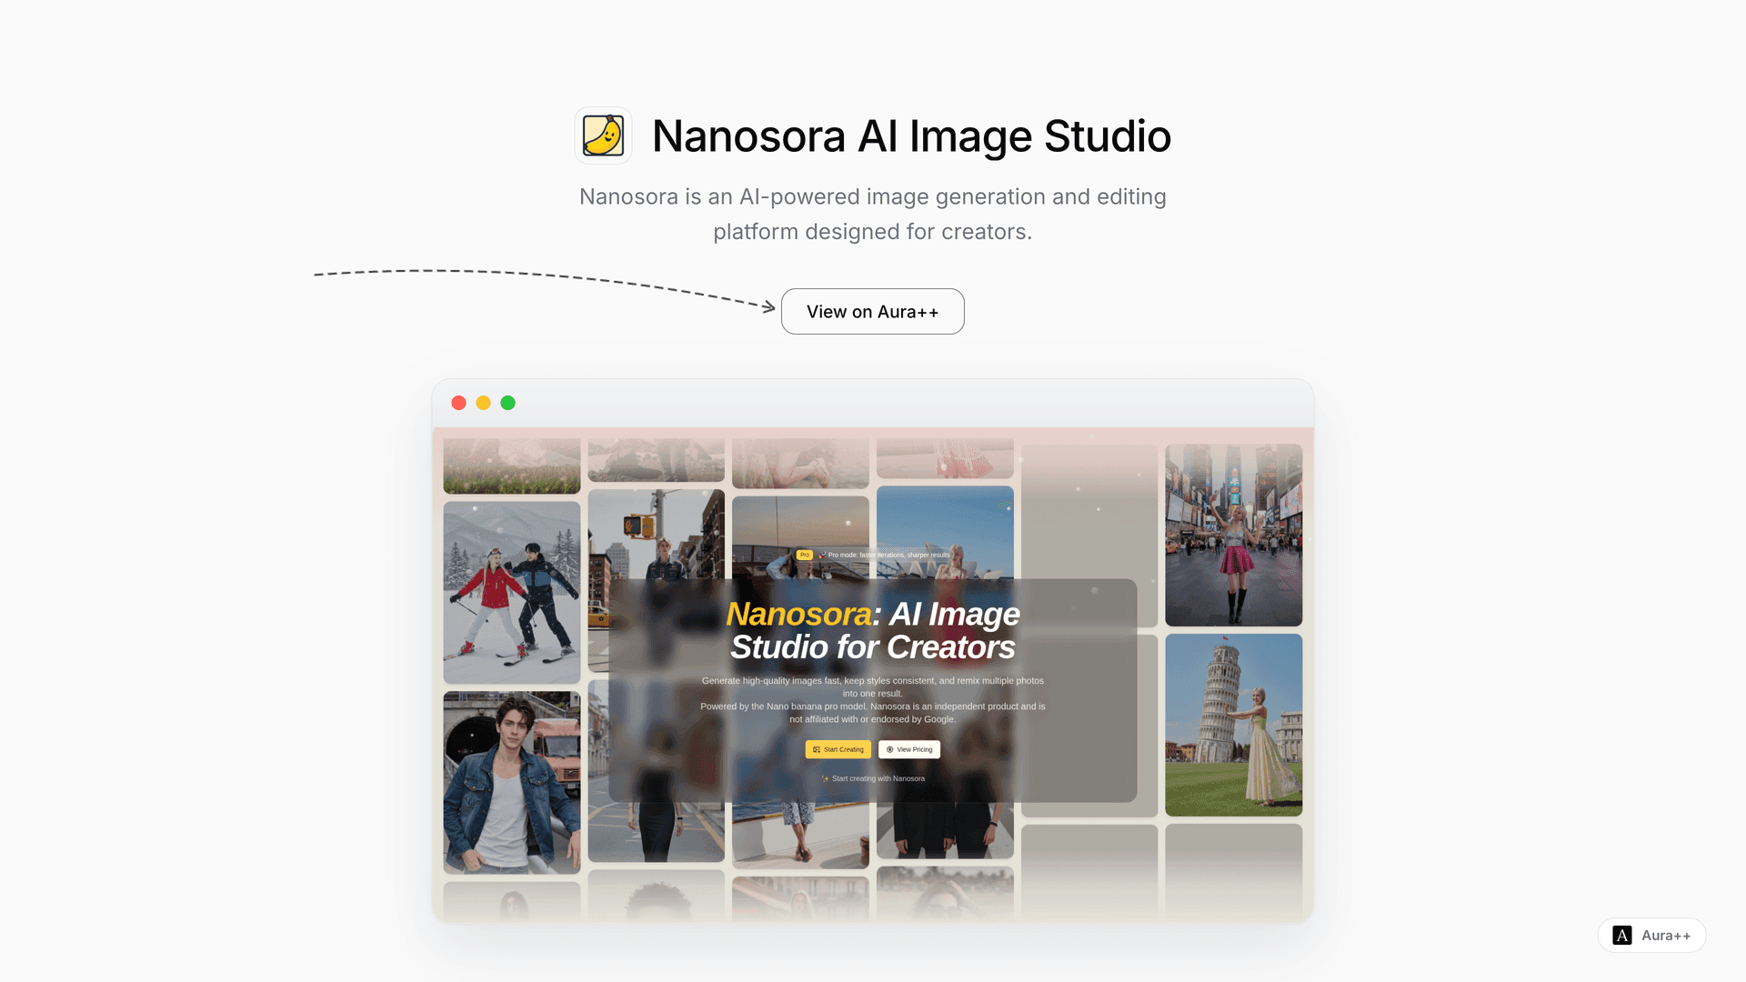1746x982 pixels.
Task: Select the Leaning Tower of Pisa thumbnail
Action: [x=1233, y=725]
